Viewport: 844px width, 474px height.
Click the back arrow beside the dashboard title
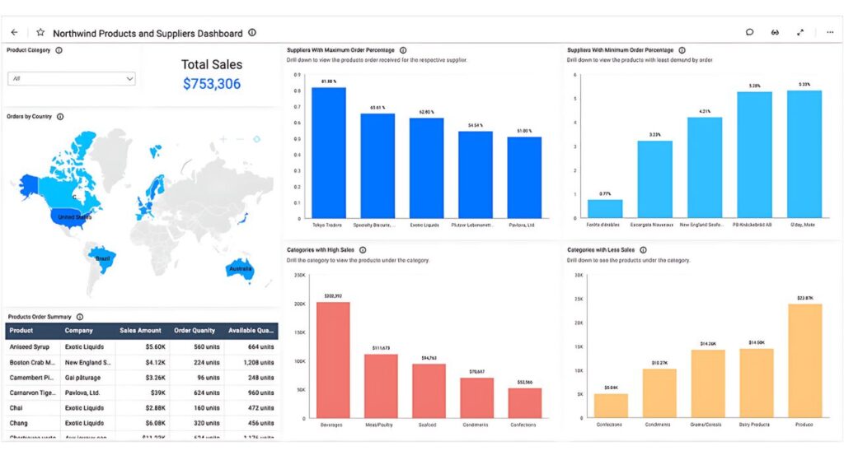[13, 32]
